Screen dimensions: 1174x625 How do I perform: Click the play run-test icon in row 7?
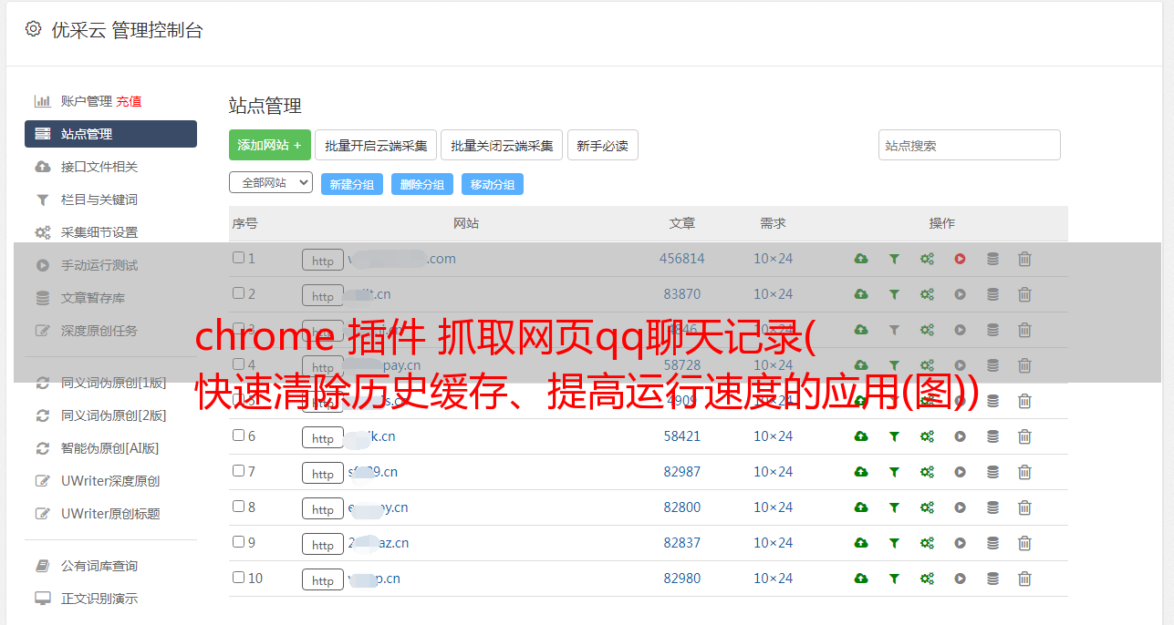pyautogui.click(x=960, y=472)
